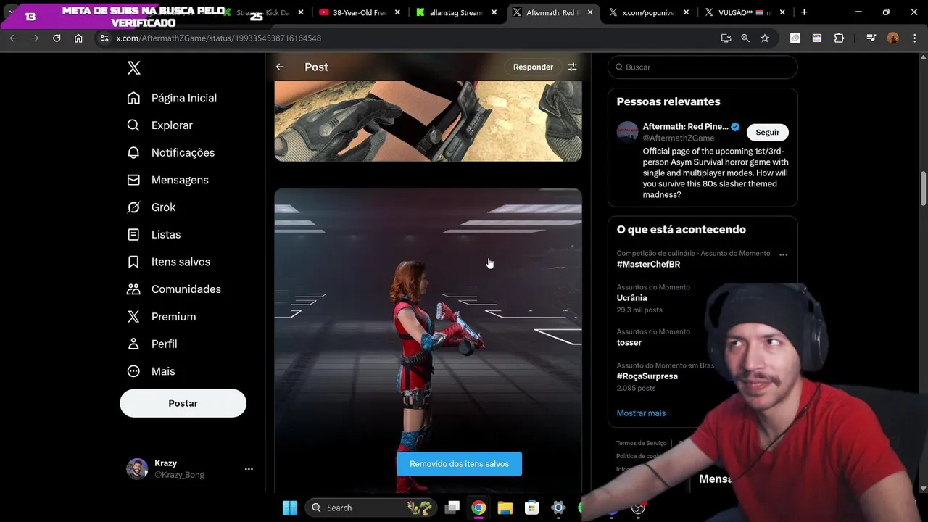Click Mostrar mais under trends
Viewport: 928px width, 522px height.
tap(641, 413)
